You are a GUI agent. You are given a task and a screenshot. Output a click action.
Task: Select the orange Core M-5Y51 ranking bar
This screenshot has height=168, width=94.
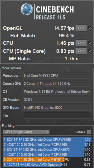(34, 159)
